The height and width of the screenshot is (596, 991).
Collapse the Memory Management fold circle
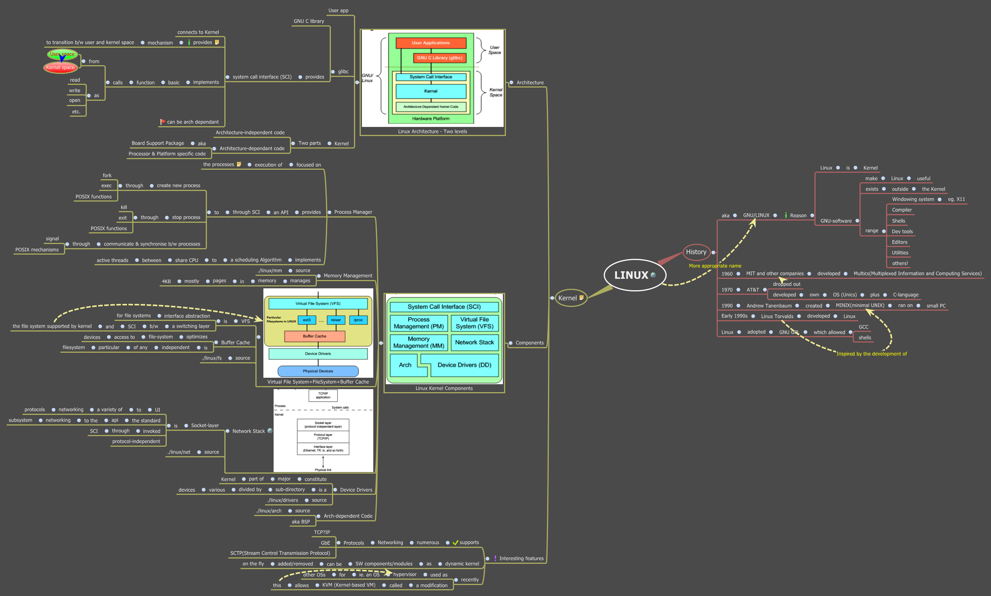pyautogui.click(x=319, y=276)
